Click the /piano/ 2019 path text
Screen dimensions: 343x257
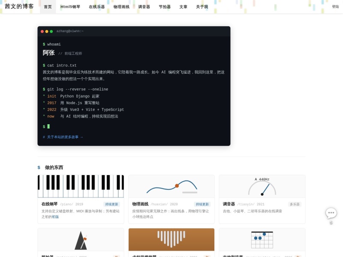pyautogui.click(x=71, y=204)
